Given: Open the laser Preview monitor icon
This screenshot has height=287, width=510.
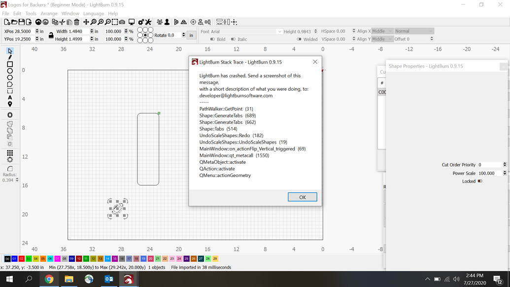Looking at the screenshot, I should (131, 22).
